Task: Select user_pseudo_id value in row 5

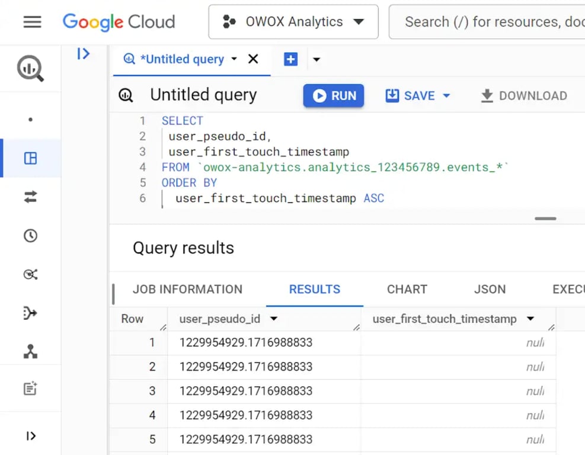Action: click(246, 440)
